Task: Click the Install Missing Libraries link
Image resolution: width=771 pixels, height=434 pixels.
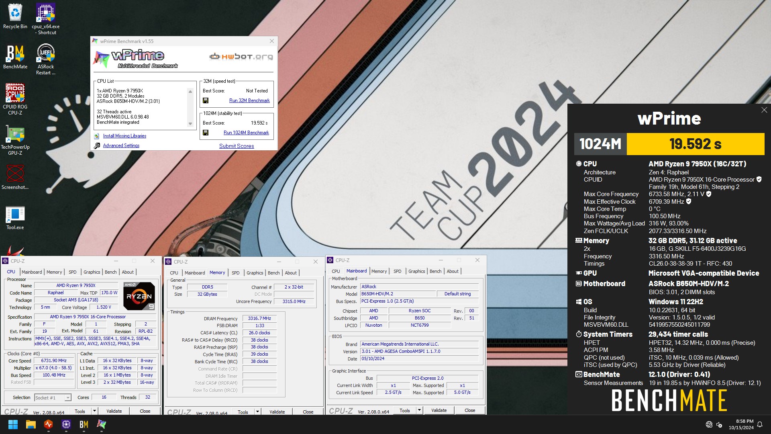Action: 124,136
